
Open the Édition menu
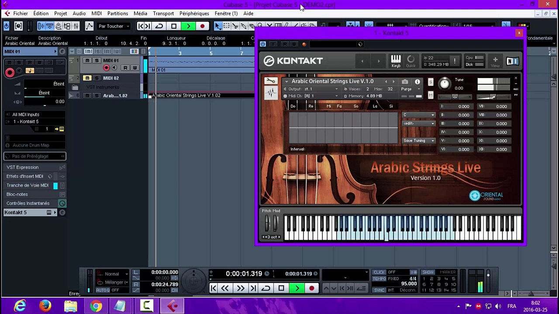click(41, 14)
